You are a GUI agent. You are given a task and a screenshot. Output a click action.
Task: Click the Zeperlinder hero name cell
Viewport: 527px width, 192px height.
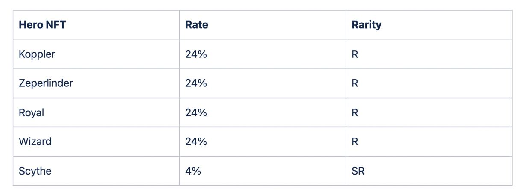(x=96, y=83)
